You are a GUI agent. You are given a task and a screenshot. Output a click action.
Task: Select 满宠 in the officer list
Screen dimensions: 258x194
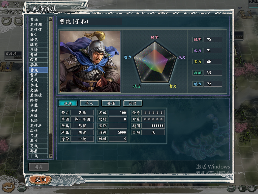tap(38, 45)
